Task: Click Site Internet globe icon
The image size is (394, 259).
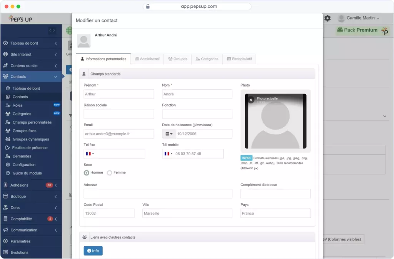Action: coord(5,54)
